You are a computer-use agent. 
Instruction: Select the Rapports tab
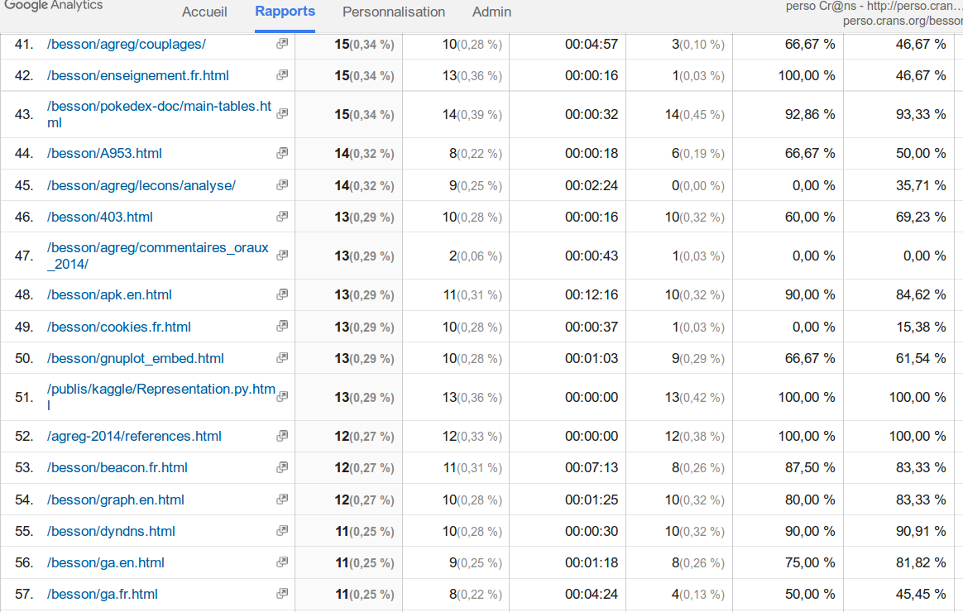pyautogui.click(x=285, y=12)
